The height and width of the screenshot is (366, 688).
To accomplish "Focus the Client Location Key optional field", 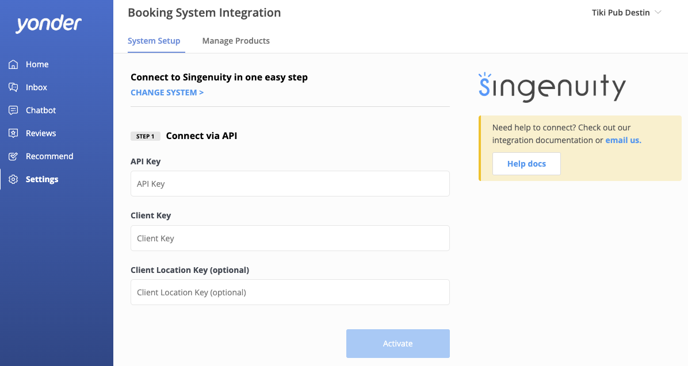I will [290, 292].
